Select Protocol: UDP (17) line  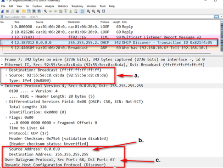pyautogui.click(x=29, y=133)
